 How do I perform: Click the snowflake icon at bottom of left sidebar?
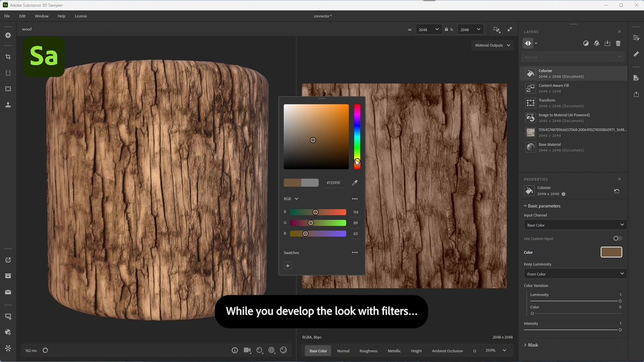(x=8, y=349)
